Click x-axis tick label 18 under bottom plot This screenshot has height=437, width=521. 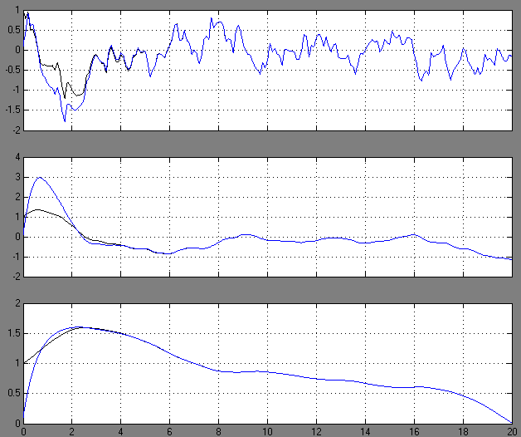[x=463, y=432]
